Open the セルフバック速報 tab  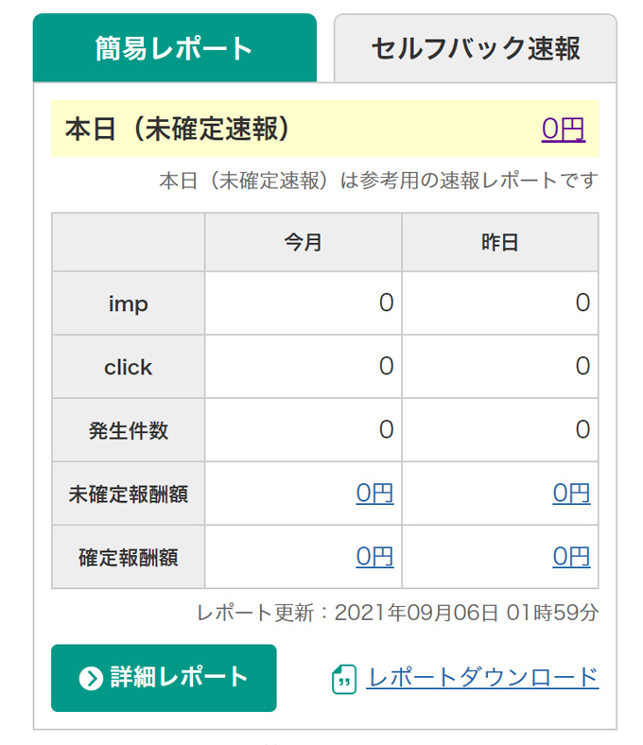pyautogui.click(x=476, y=48)
